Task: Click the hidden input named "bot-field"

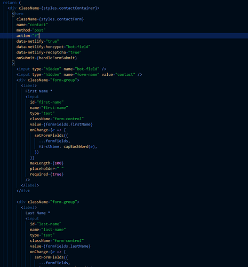Action: 61,69
